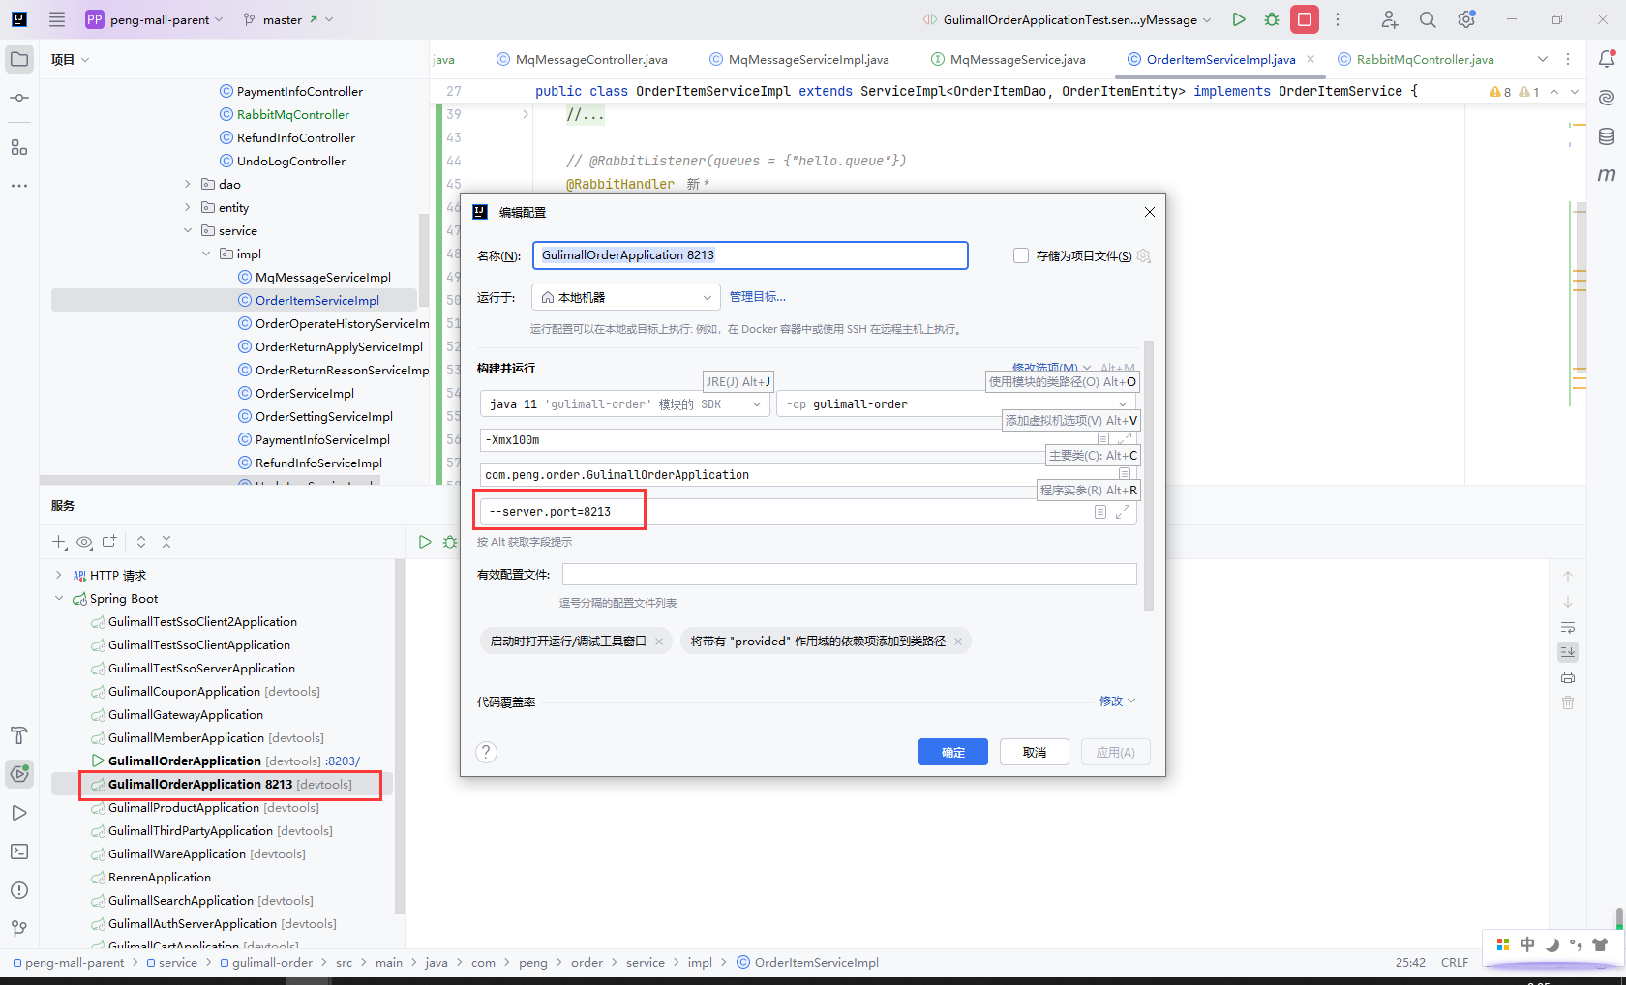The width and height of the screenshot is (1626, 985).
Task: Open the run configuration selector dropdown
Action: (1068, 19)
